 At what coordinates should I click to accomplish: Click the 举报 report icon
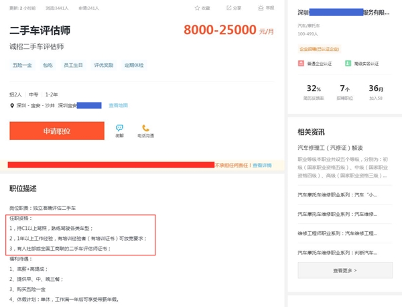pyautogui.click(x=261, y=8)
